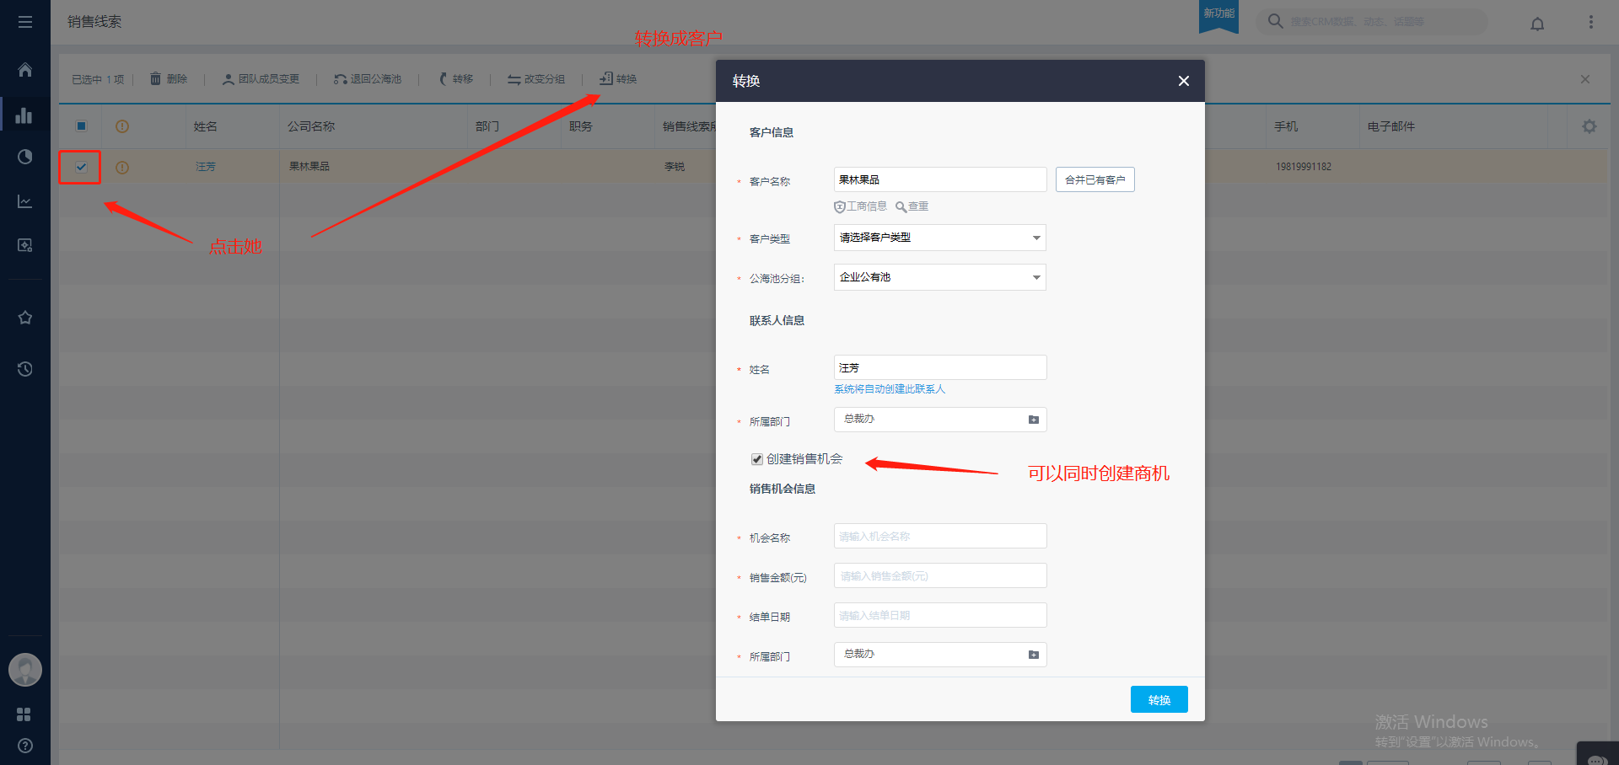This screenshot has height=765, width=1619.
Task: Open the bar chart icon in sidebar
Action: (x=24, y=115)
